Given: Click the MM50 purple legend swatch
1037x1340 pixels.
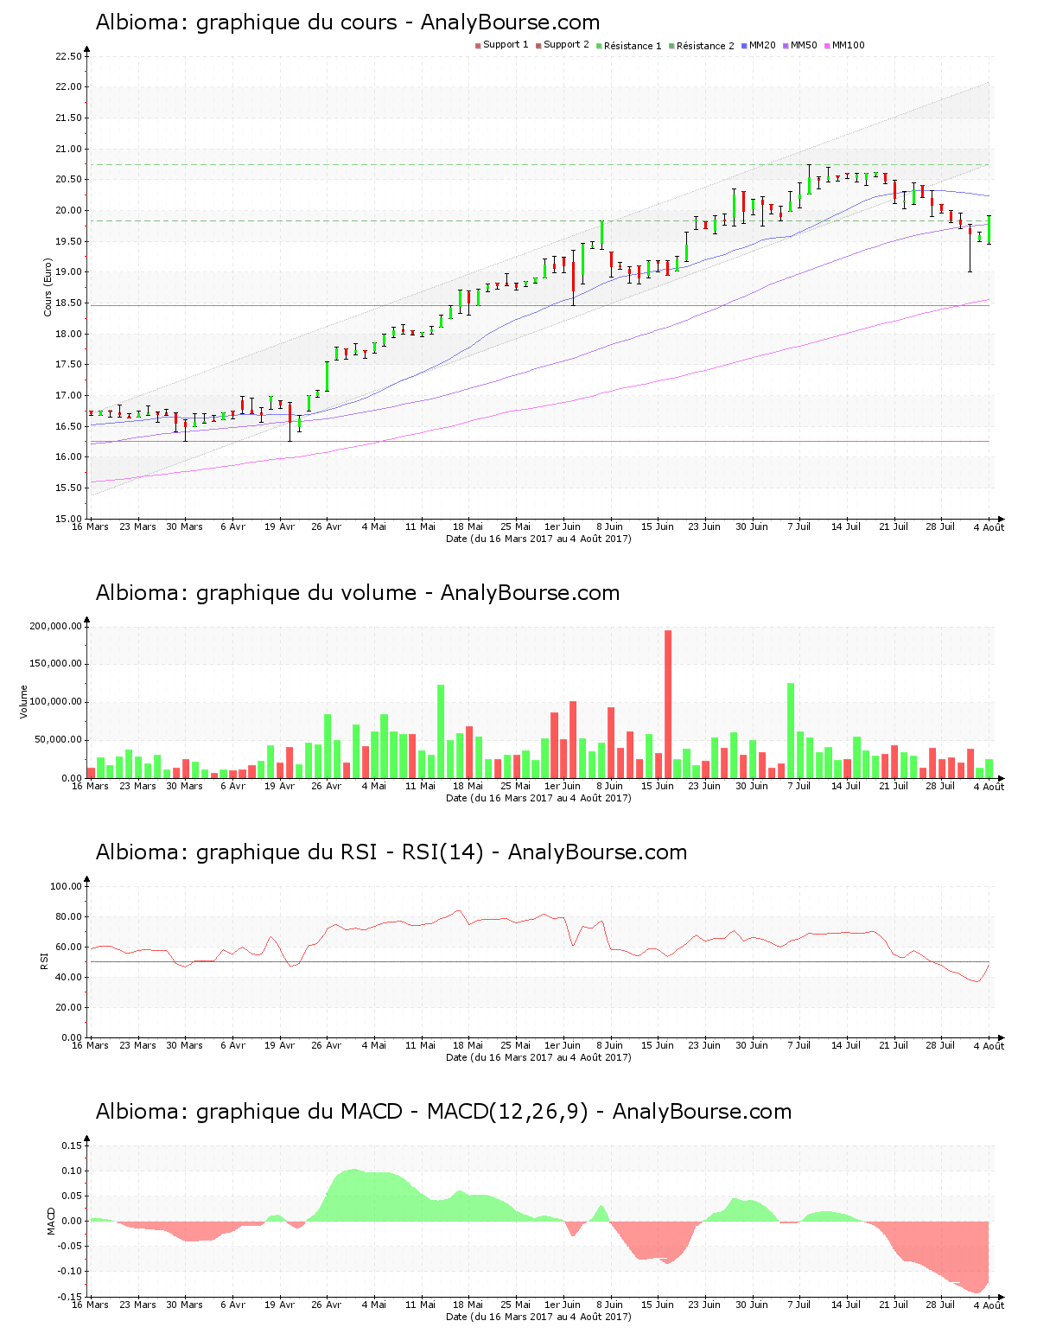Looking at the screenshot, I should pyautogui.click(x=786, y=46).
